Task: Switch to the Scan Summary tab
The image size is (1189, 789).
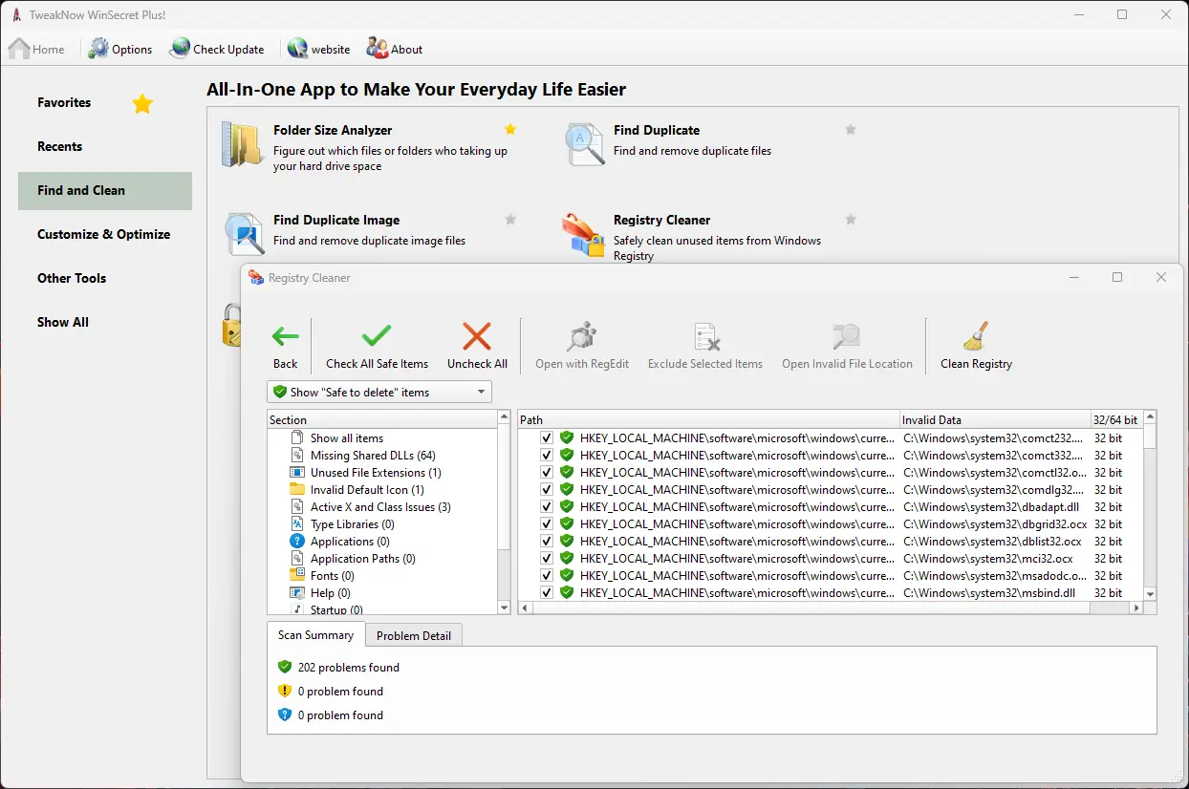Action: point(315,634)
